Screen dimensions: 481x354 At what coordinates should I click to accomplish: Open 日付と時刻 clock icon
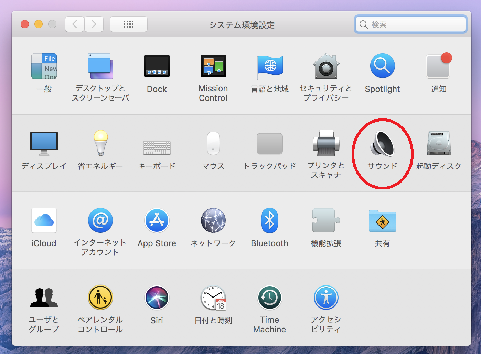point(213,298)
